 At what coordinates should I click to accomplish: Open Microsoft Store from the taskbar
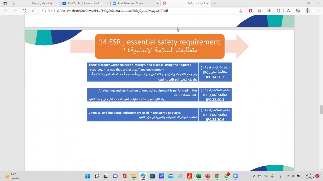coord(152,176)
